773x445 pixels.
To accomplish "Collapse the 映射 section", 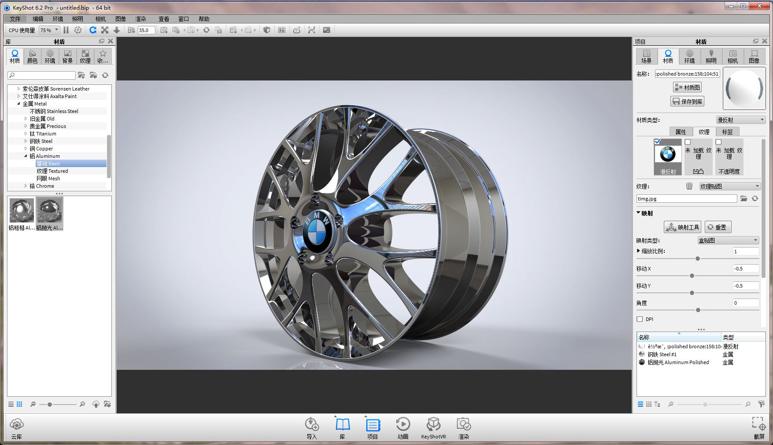I will point(638,213).
